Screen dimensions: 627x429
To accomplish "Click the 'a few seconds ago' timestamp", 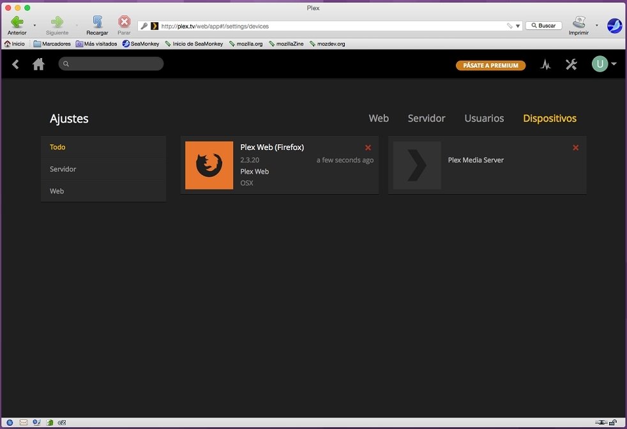I will pyautogui.click(x=345, y=160).
